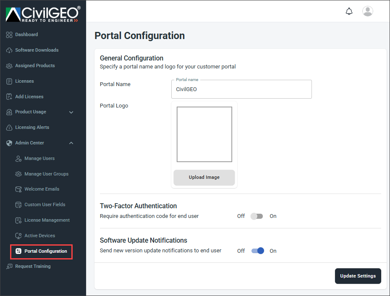Screen dimensions: 390x296
Task: Click the Portal Configuration sidebar icon
Action: (x=18, y=251)
